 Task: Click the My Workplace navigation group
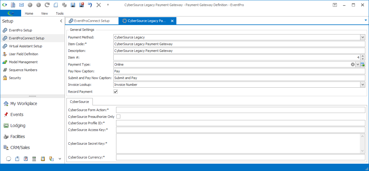tap(32, 104)
